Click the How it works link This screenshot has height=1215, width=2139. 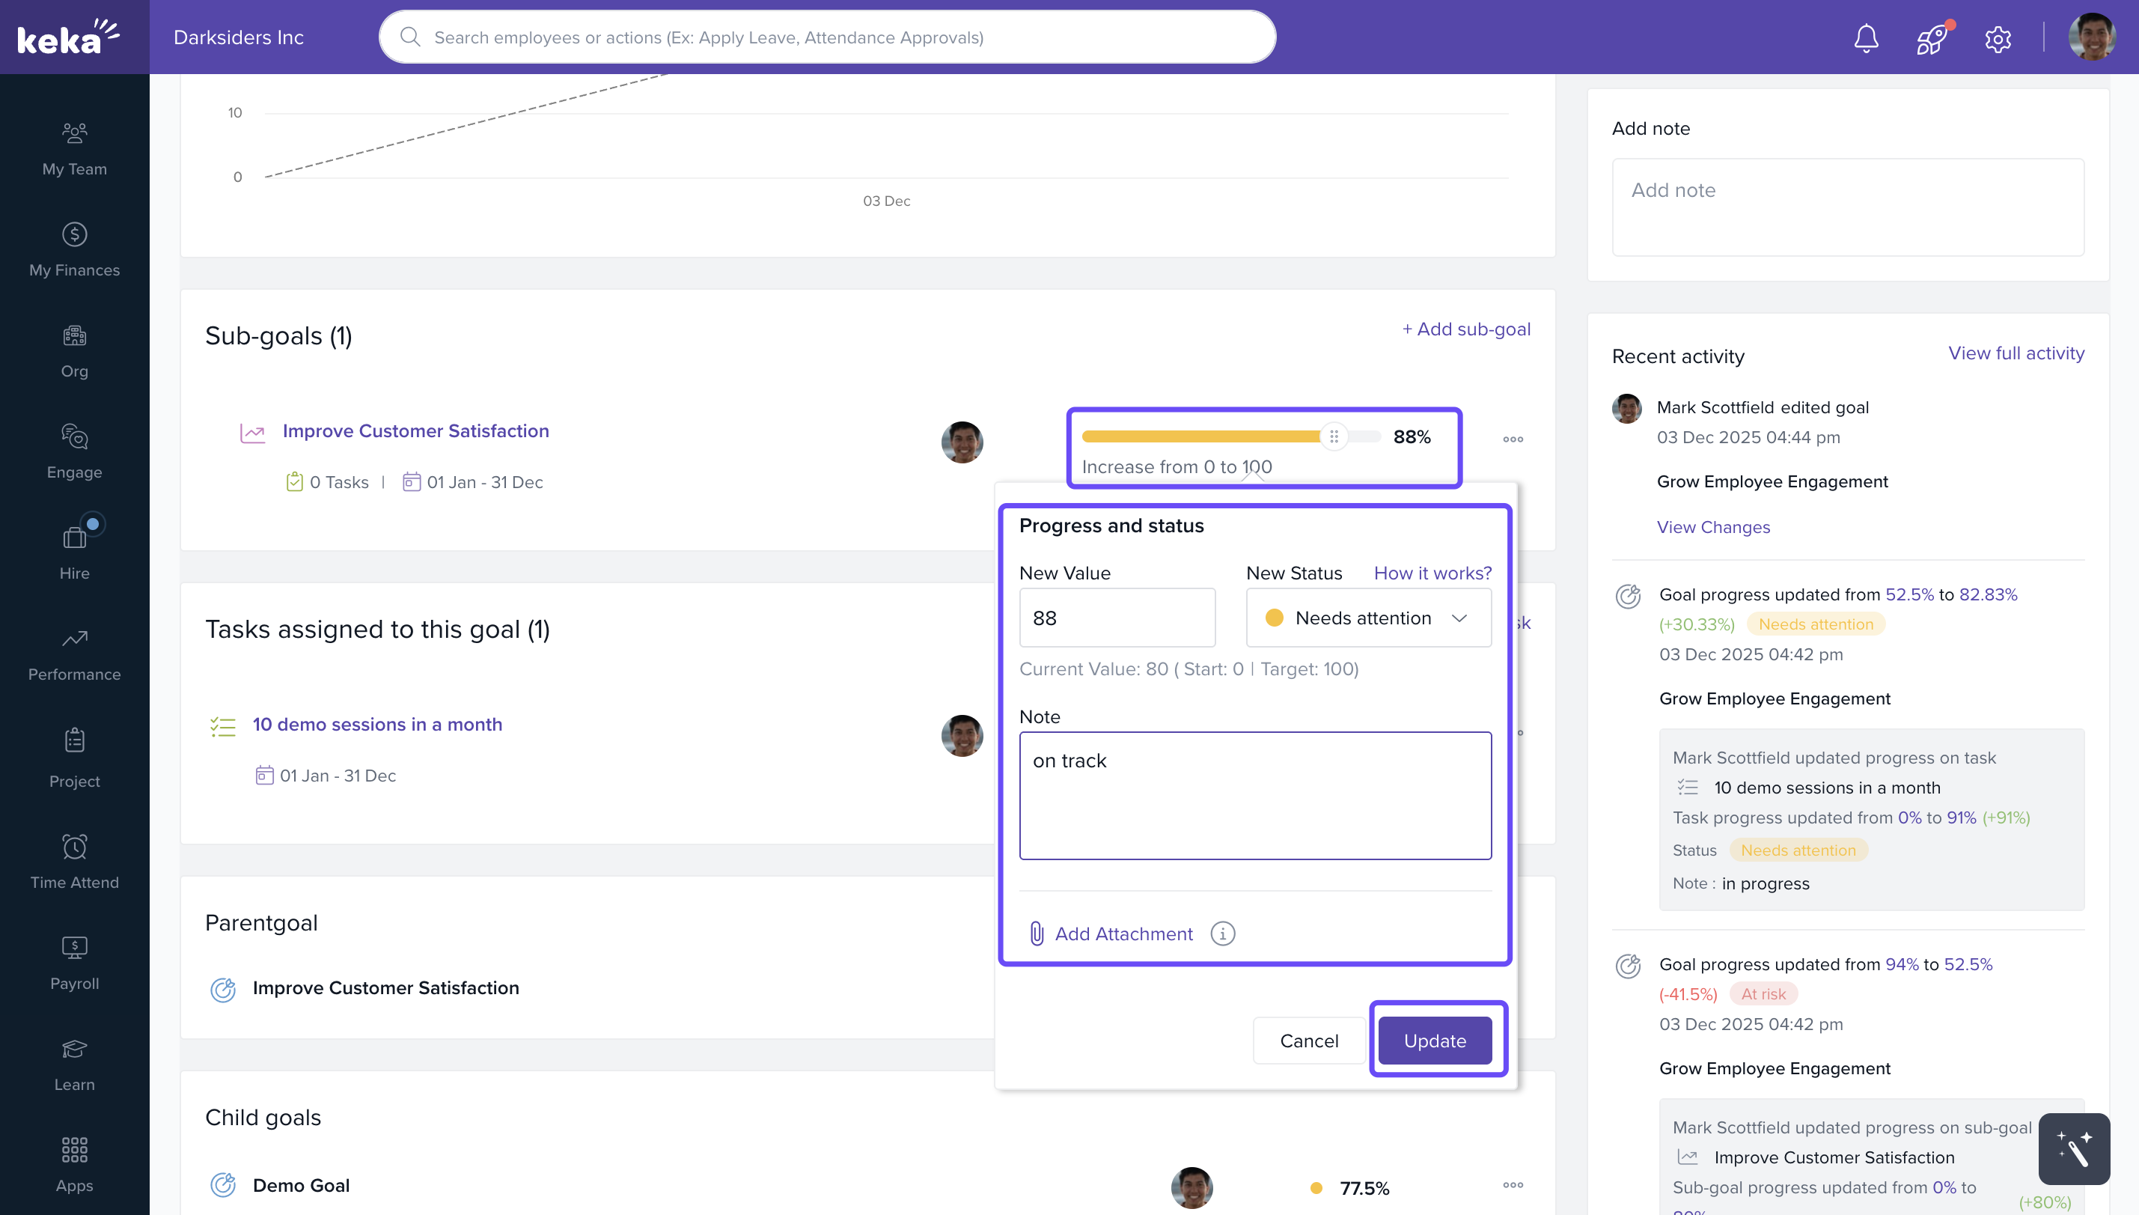pyautogui.click(x=1432, y=573)
